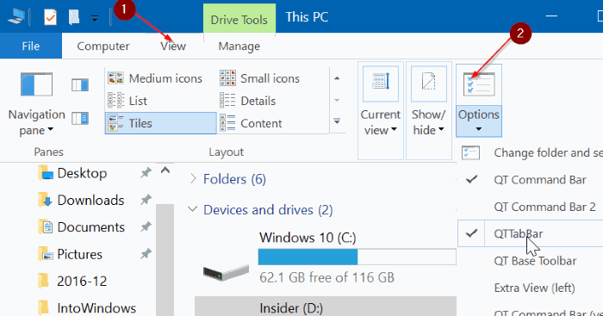Select Medium icons layout

click(x=155, y=78)
